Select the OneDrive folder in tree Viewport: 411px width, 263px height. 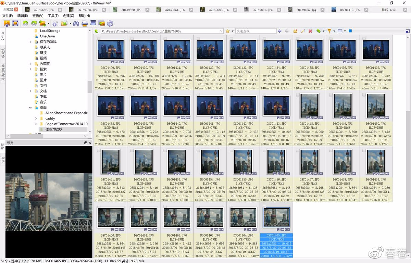(47, 36)
